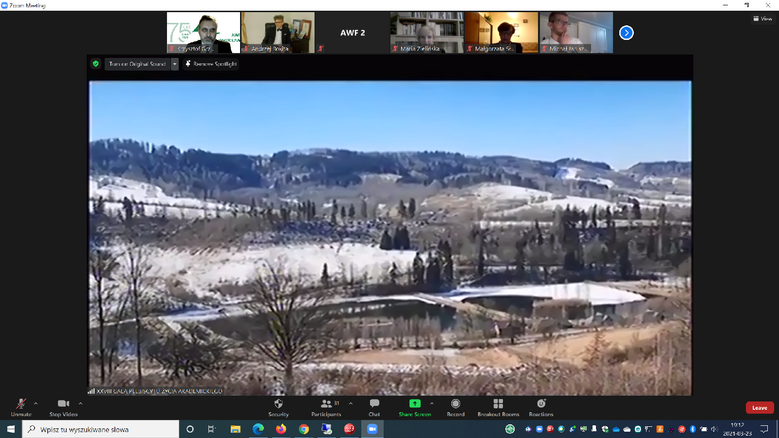Launch Google Chrome from the taskbar
Screen dimensions: 779x438
304,429
